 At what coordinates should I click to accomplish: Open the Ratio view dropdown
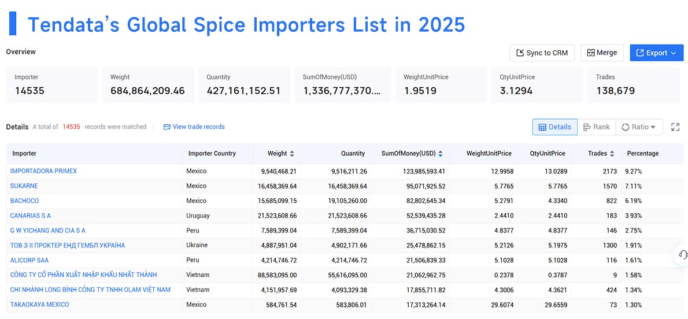tap(638, 127)
